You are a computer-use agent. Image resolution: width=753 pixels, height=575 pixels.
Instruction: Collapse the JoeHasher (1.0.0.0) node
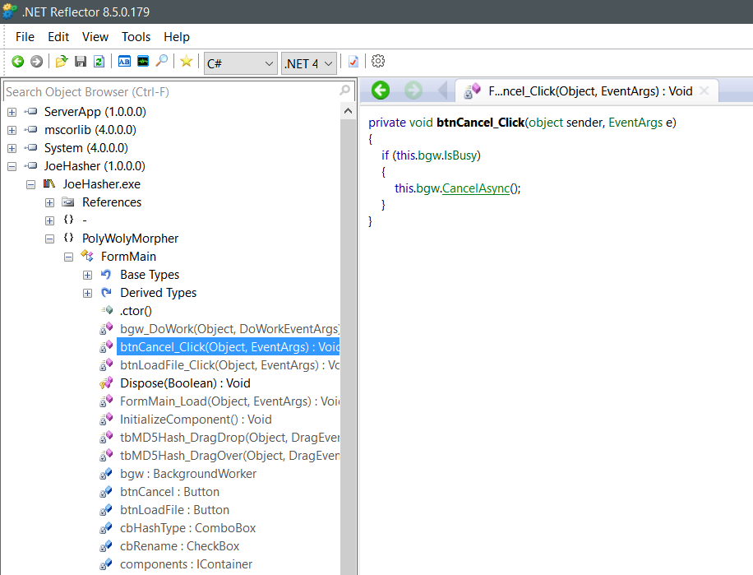tap(12, 167)
